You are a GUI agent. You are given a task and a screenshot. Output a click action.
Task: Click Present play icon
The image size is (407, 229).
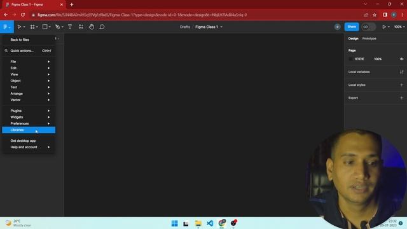[x=384, y=27]
